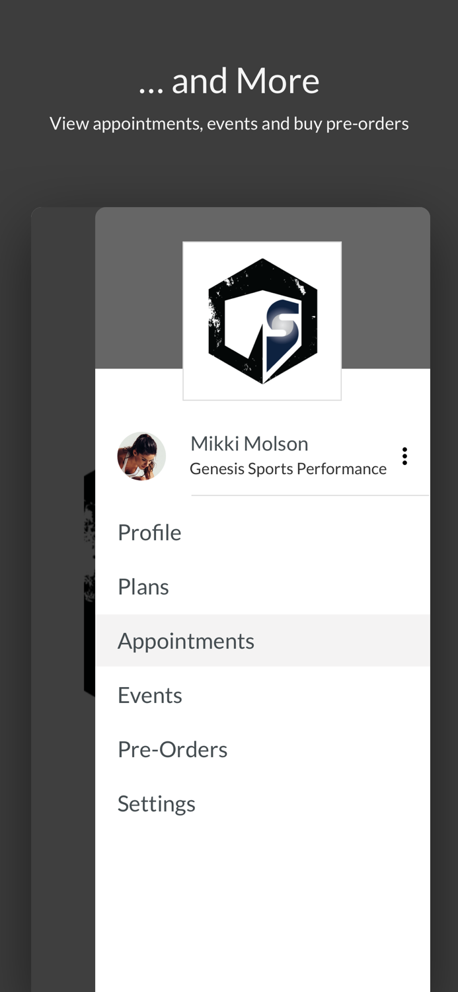Select the highlighted Appointments item
The width and height of the screenshot is (458, 992).
pos(186,640)
